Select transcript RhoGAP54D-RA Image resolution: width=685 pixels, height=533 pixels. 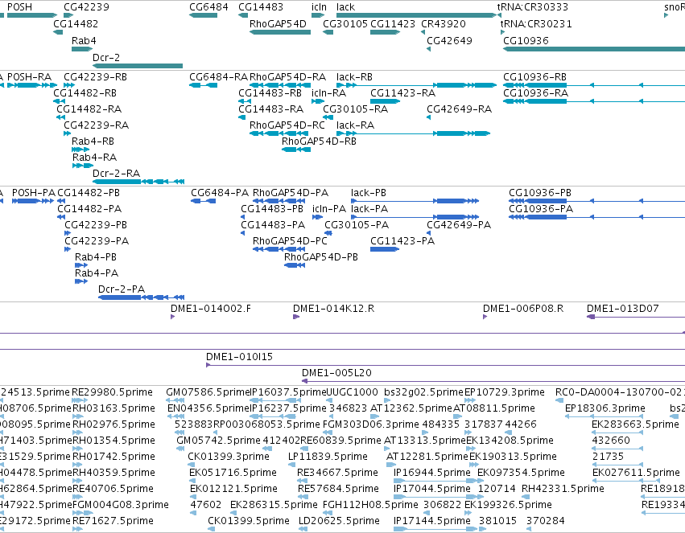[x=280, y=85]
